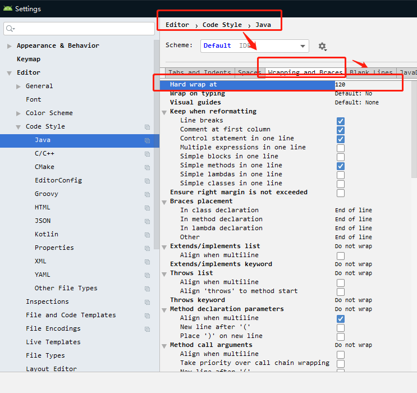Click the settings tree vertical scrollbar

coord(157,144)
